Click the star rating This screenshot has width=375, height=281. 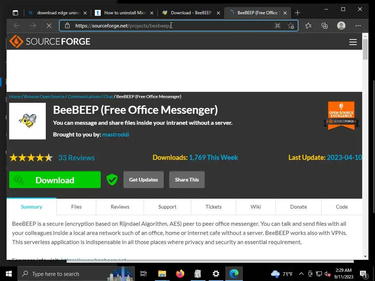[31, 158]
